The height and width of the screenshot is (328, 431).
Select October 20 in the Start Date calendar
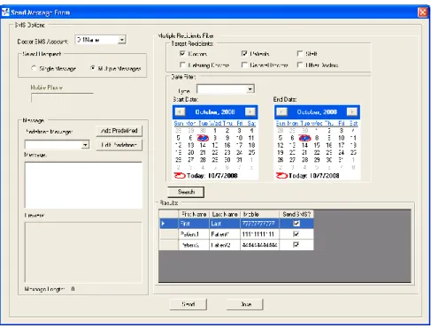(x=190, y=153)
